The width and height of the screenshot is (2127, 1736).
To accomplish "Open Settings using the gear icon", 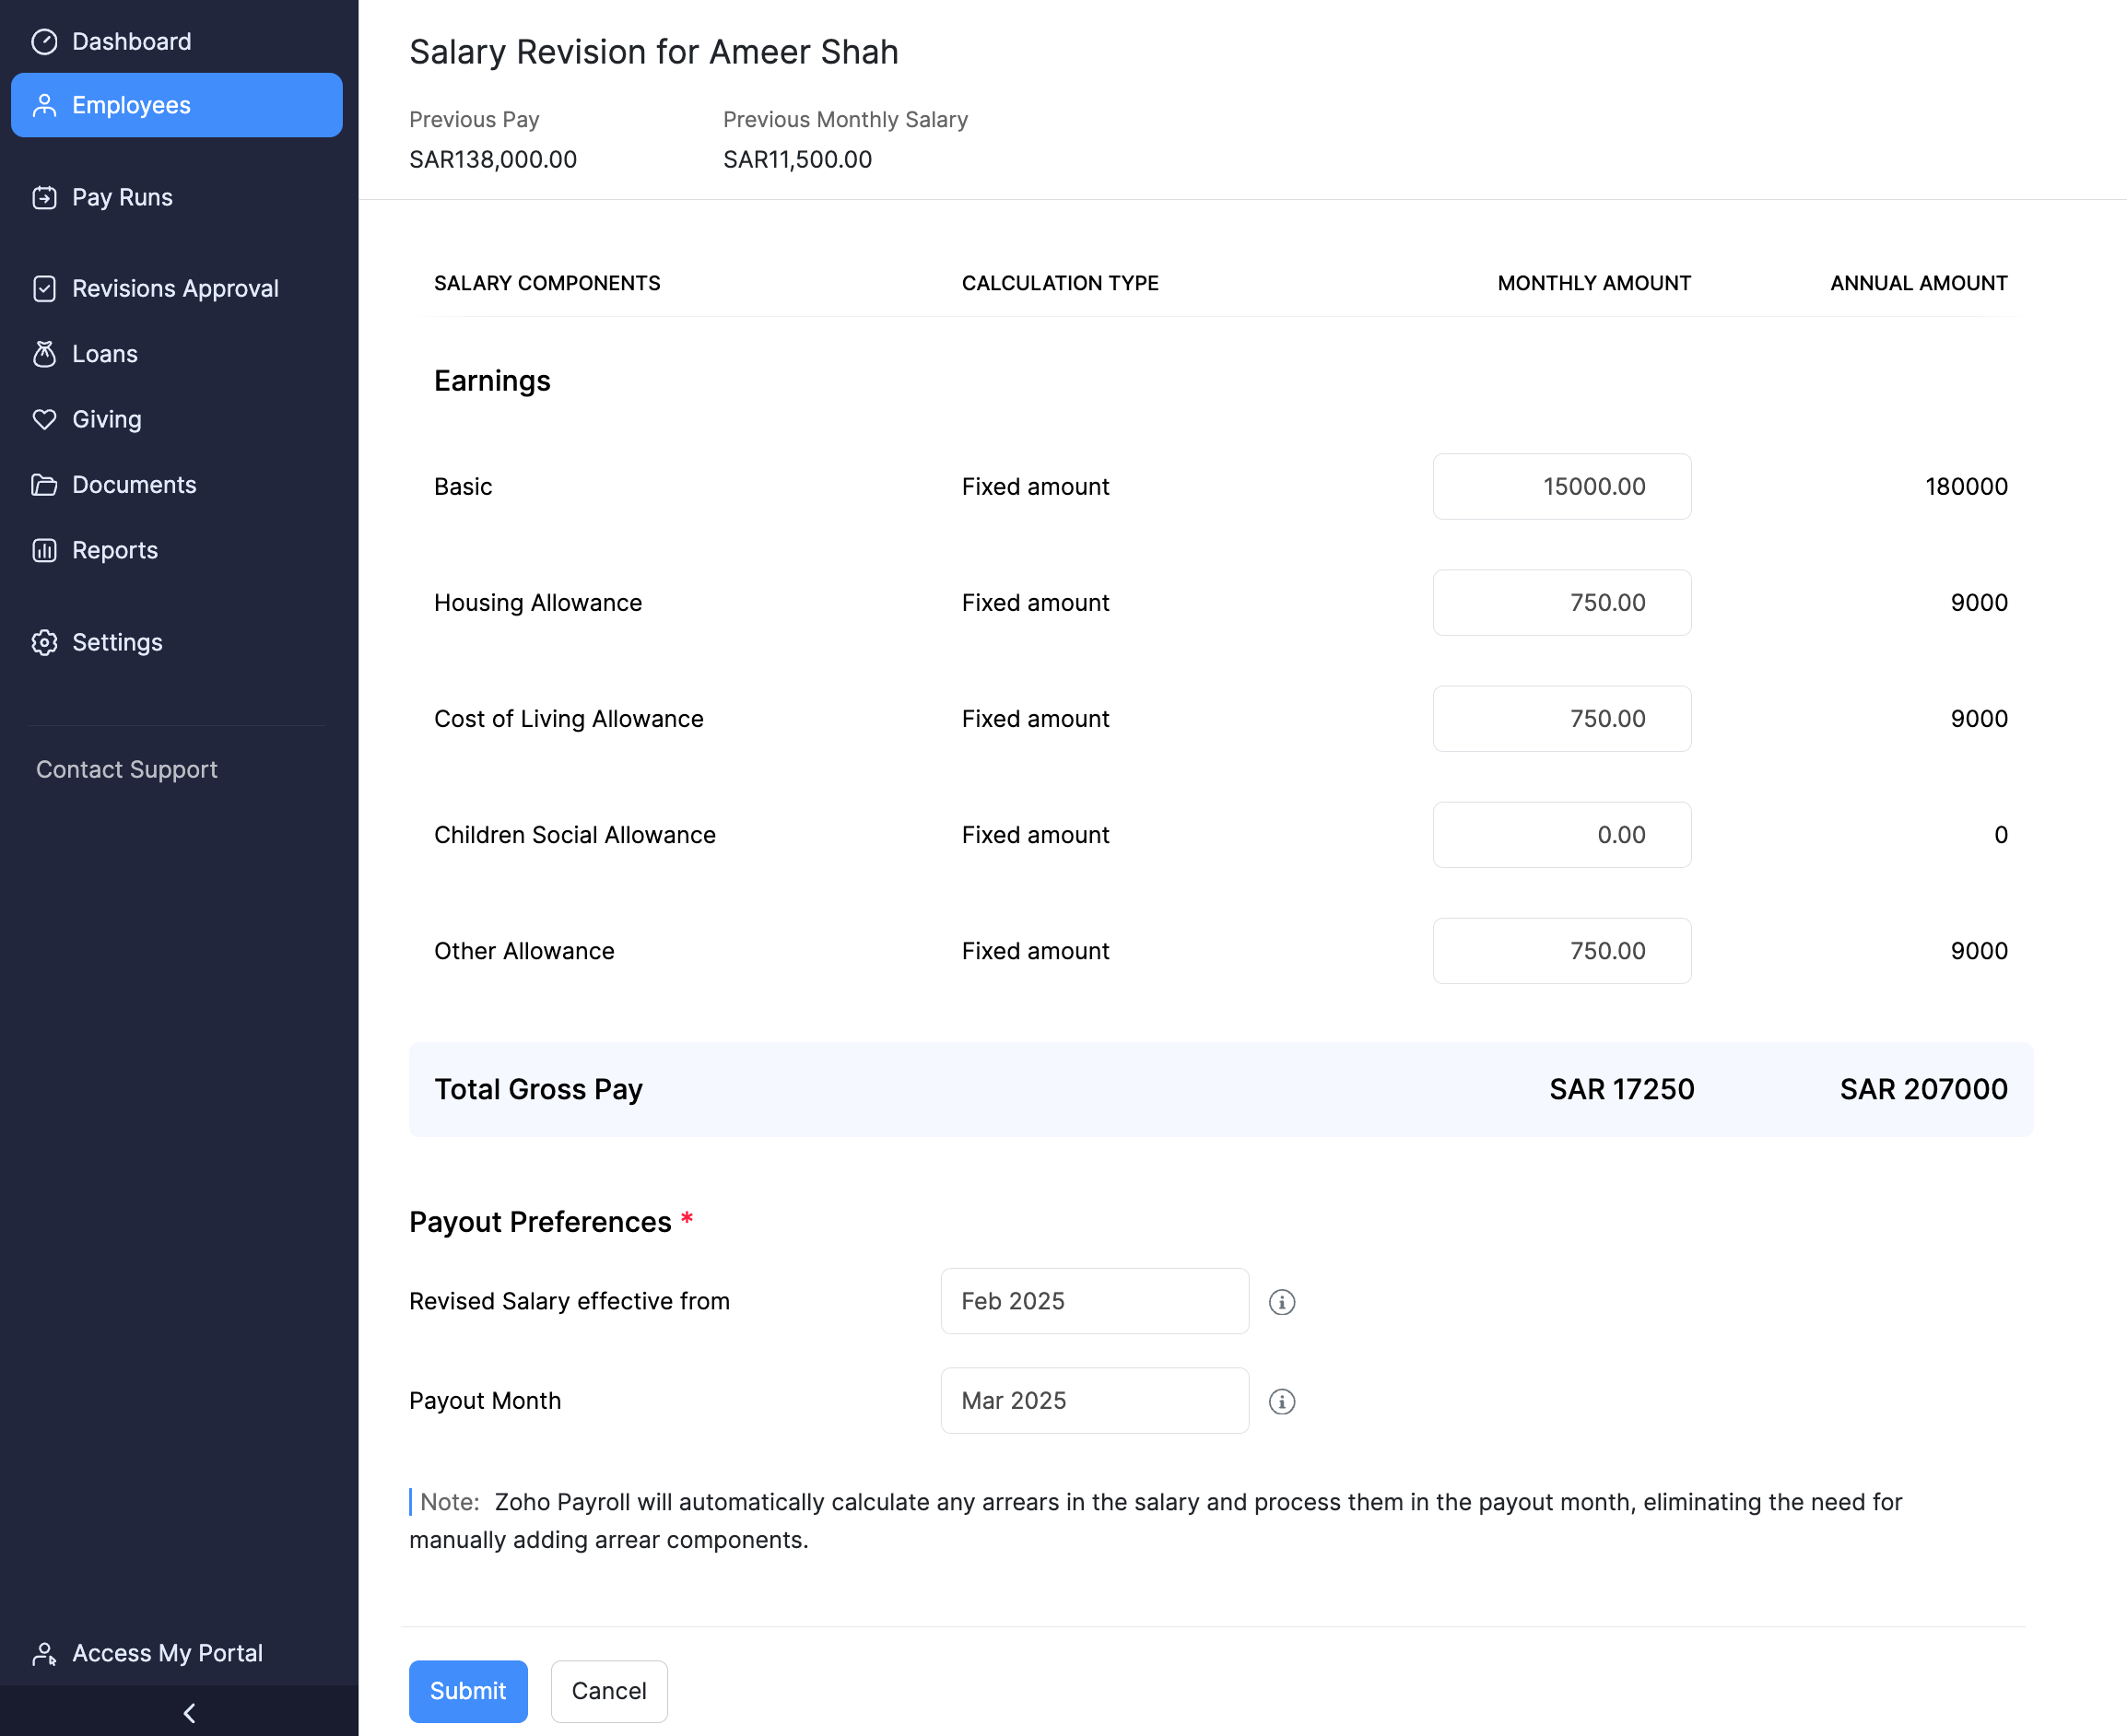I will [x=45, y=643].
